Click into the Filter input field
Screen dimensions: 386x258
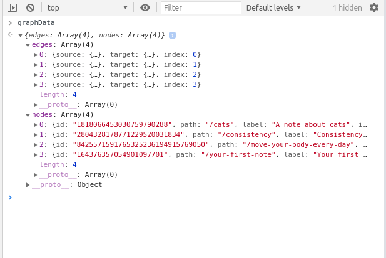pos(200,7)
